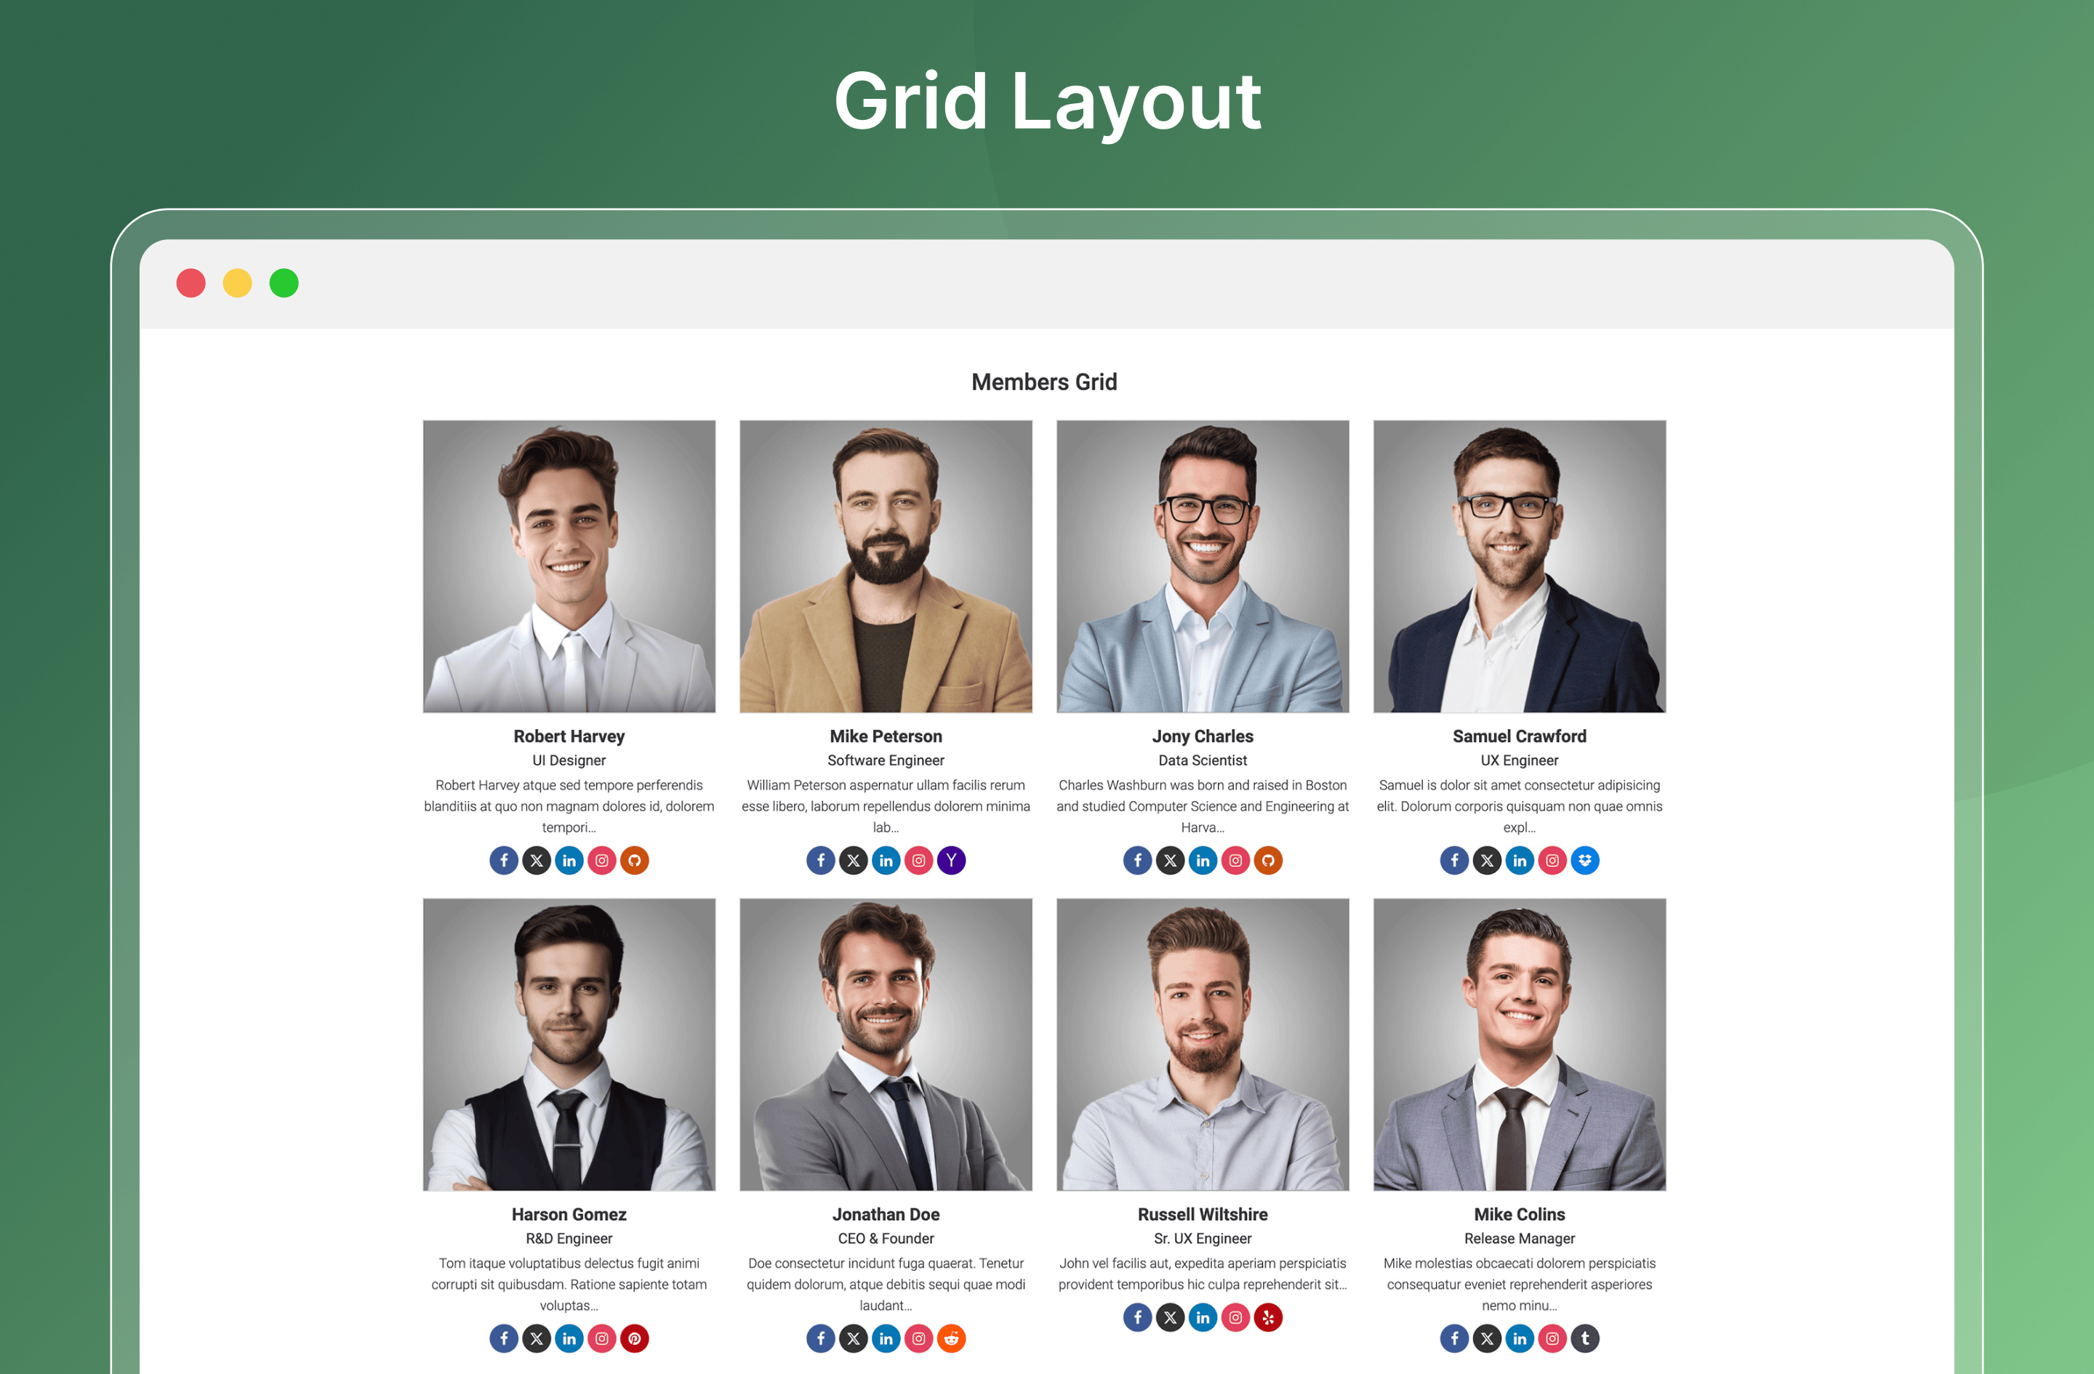This screenshot has width=2094, height=1374.
Task: Visit Jony Charles' GitHub icon
Action: (1268, 860)
